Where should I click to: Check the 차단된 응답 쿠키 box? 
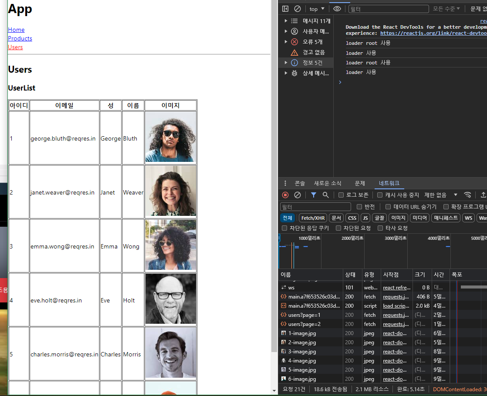pos(284,228)
